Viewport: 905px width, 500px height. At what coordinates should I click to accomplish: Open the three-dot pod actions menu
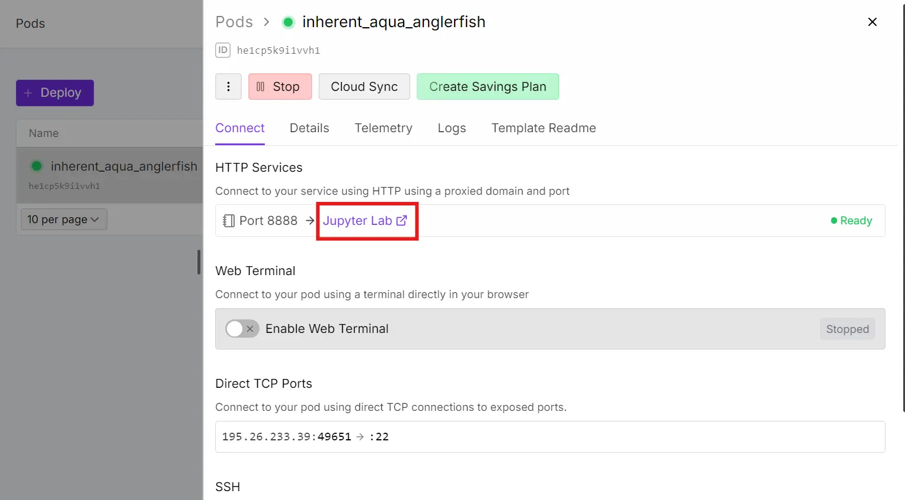pyautogui.click(x=228, y=87)
